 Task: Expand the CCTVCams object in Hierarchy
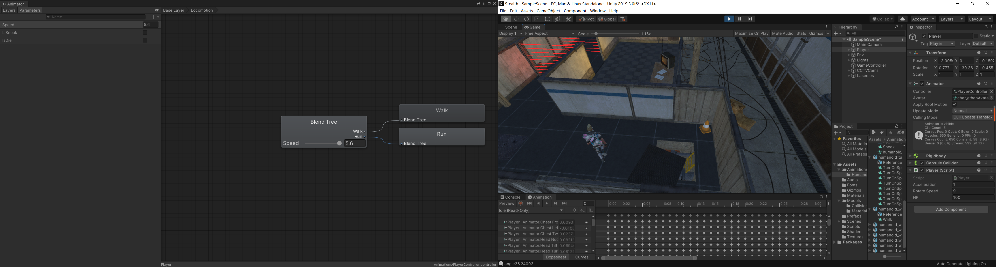849,71
